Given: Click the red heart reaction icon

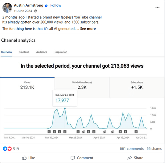Looking at the screenshot, I should (10, 149).
